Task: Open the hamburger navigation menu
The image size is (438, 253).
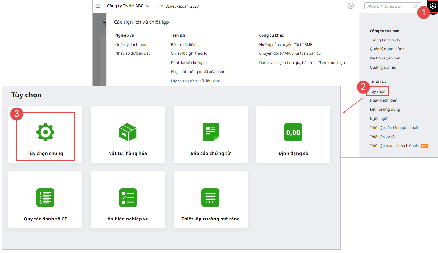Action: (x=98, y=6)
